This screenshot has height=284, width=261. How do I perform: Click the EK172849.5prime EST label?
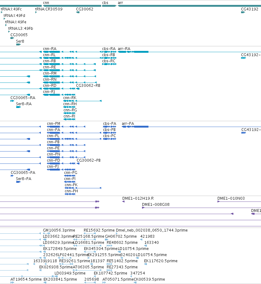tap(60, 249)
